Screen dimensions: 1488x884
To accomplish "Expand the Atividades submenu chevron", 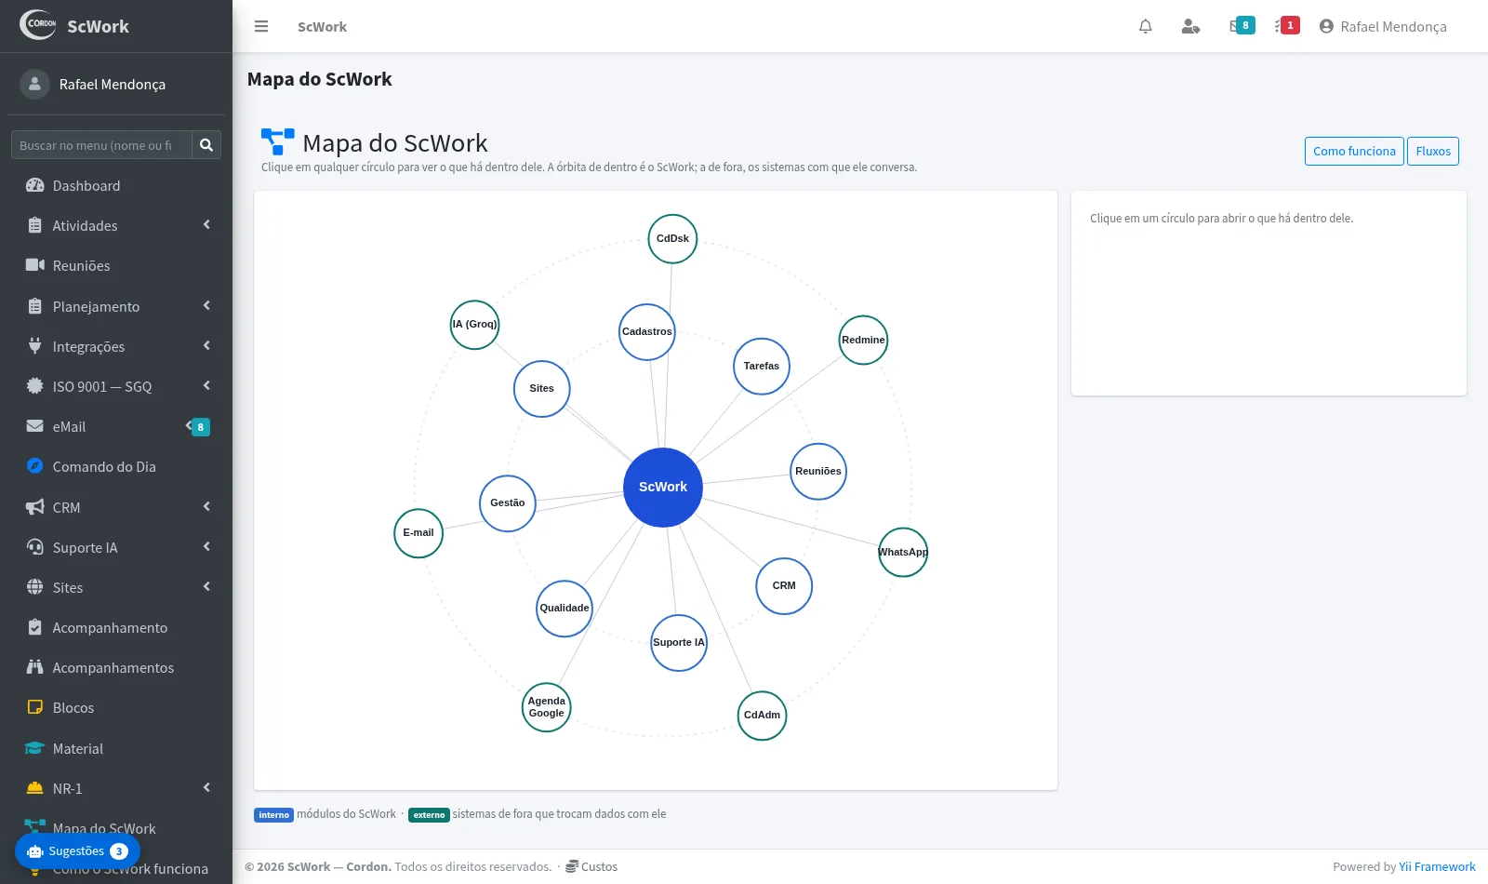I will pyautogui.click(x=206, y=225).
